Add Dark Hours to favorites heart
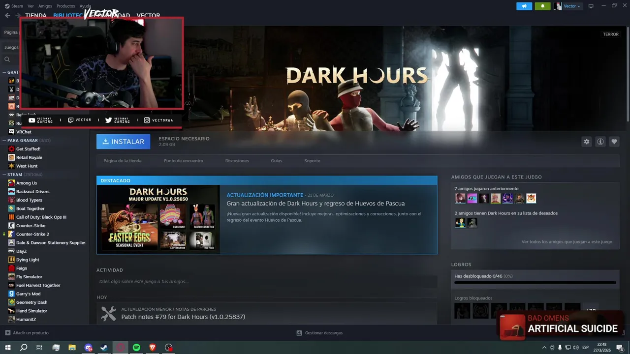 click(x=614, y=142)
